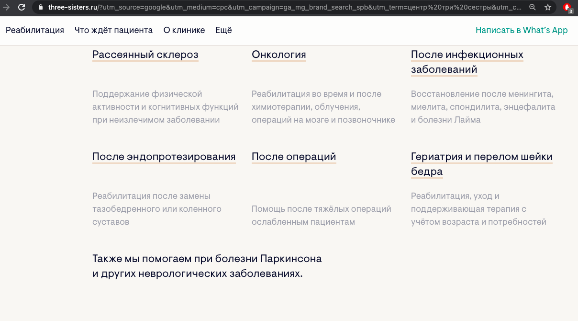The image size is (578, 321).
Task: Open the Рассеянный склероз link
Action: [x=145, y=55]
